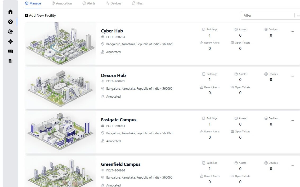Click the smart IoT gear icon in sidebar

click(10, 41)
